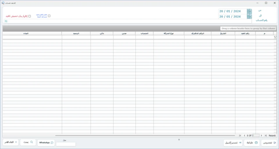This screenshot has height=149, width=279.
Task: Go to previous record navigator arrow
Action: tap(244, 135)
